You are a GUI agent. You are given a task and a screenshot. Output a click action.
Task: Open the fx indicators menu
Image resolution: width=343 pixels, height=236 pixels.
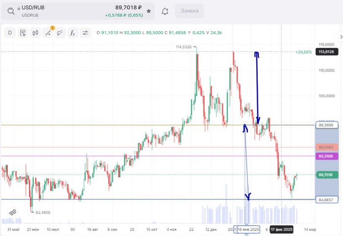73,33
